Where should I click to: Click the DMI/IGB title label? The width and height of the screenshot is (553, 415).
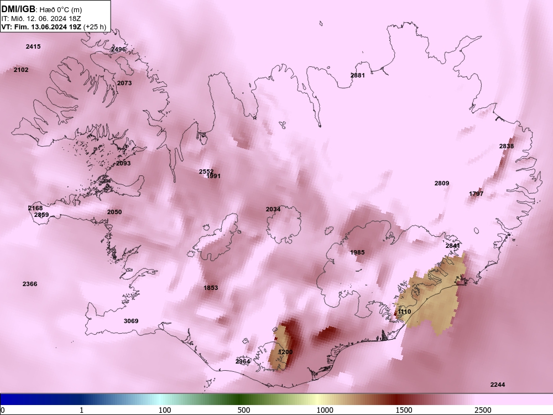click(x=18, y=9)
